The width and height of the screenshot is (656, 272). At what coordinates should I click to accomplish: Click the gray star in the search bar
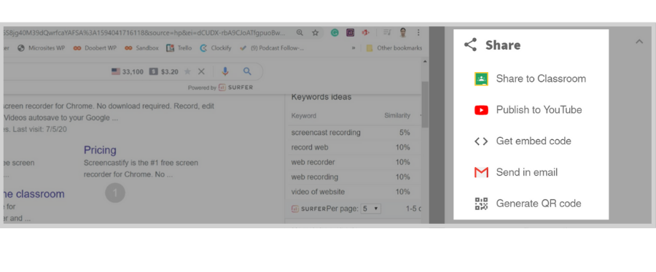(x=187, y=72)
